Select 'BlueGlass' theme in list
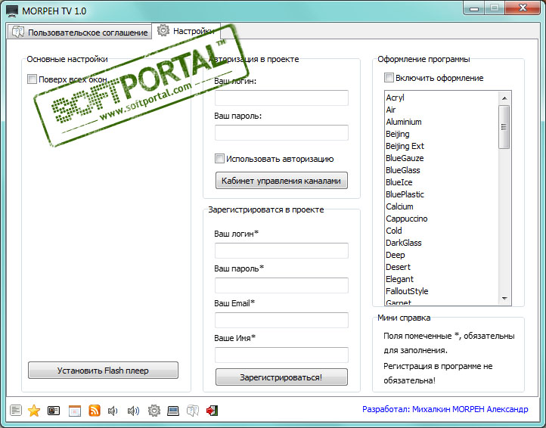 click(x=442, y=170)
